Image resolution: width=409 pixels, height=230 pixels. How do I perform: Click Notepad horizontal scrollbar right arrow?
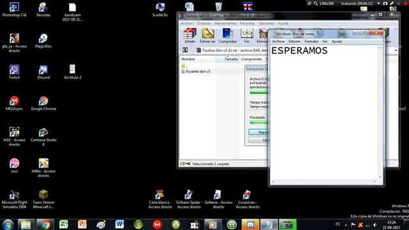click(x=375, y=181)
